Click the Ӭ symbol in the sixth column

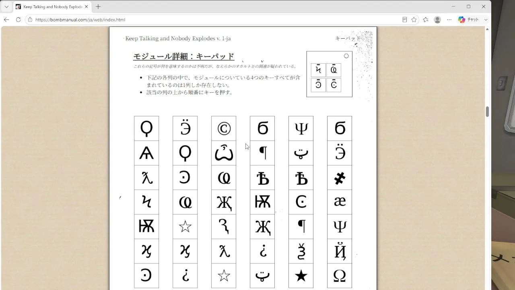[x=340, y=153]
